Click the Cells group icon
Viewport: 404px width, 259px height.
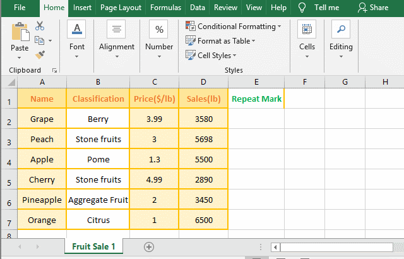(x=307, y=29)
